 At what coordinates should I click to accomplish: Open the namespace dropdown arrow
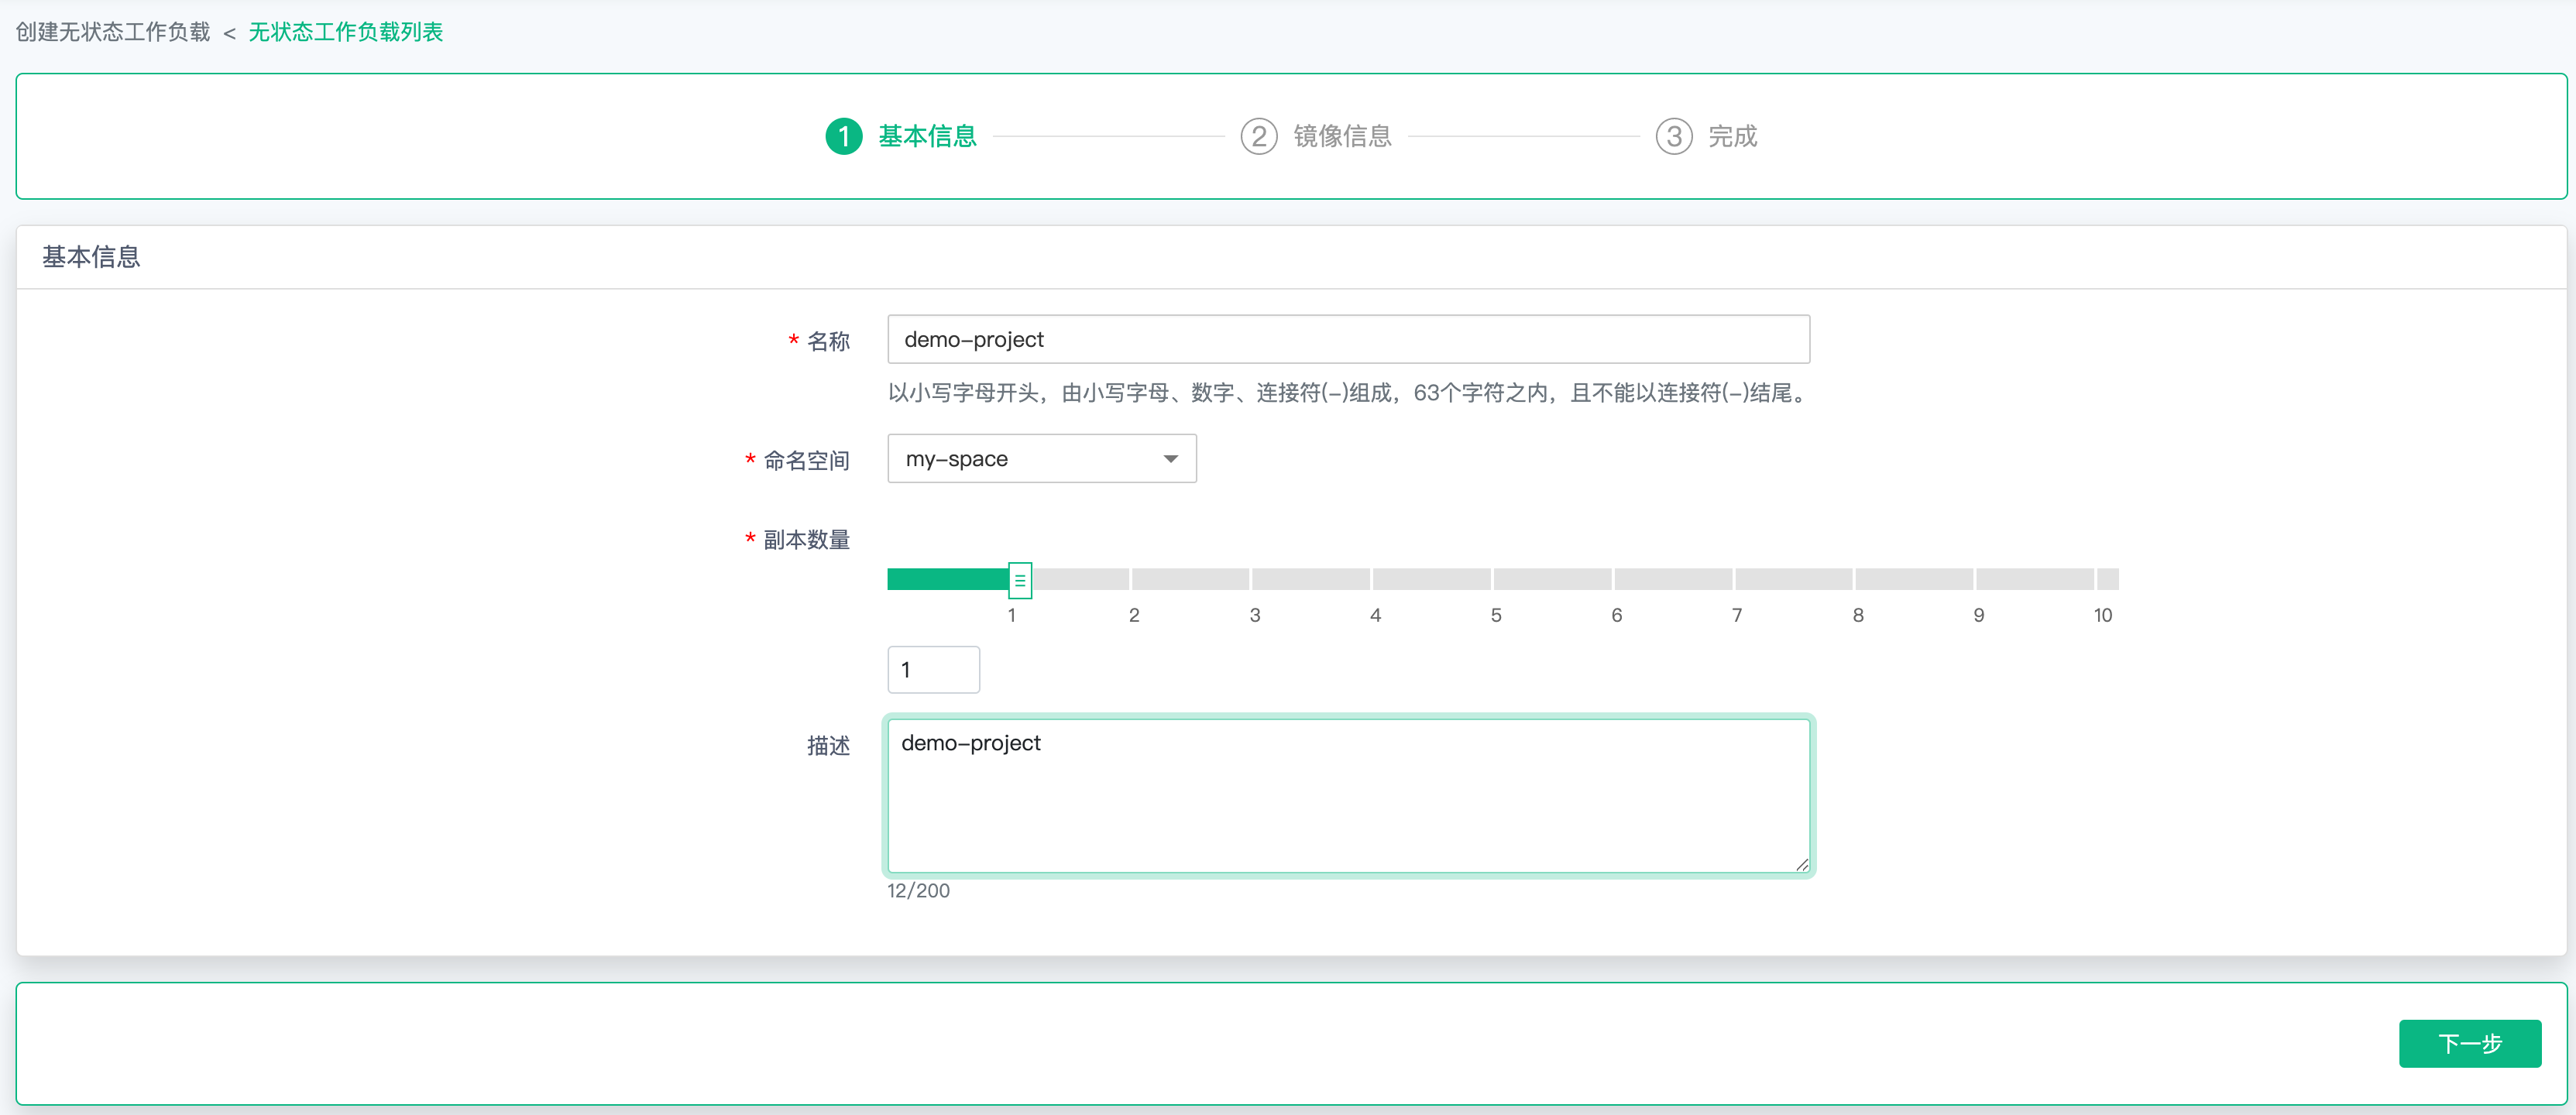click(x=1170, y=459)
